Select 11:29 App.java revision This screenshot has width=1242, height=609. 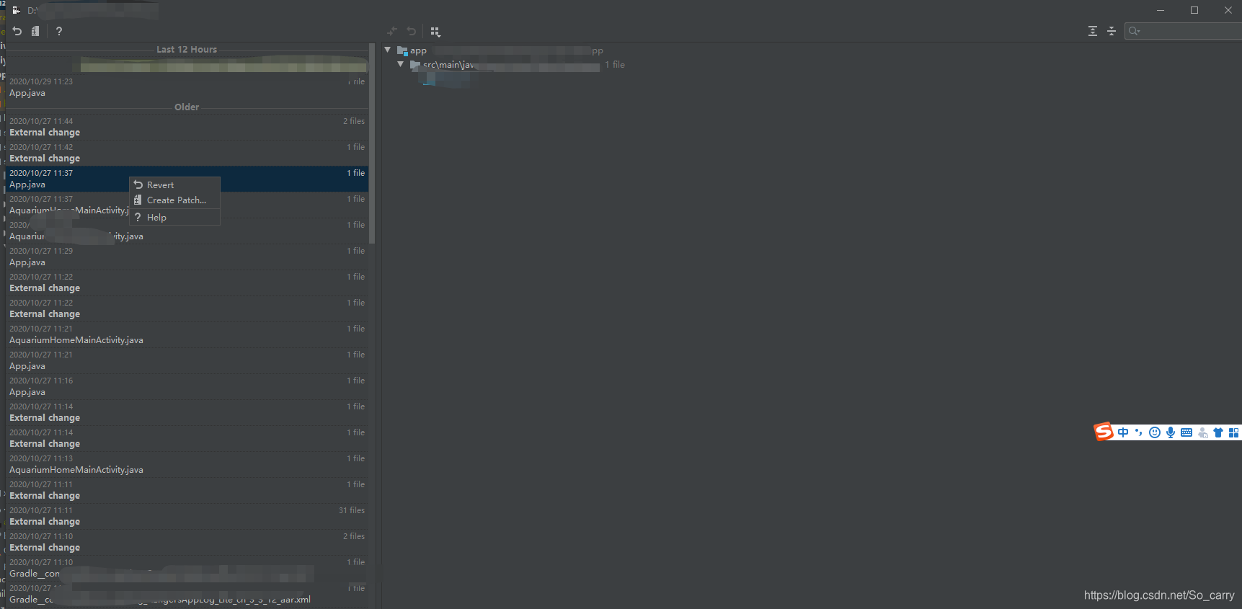(x=187, y=257)
